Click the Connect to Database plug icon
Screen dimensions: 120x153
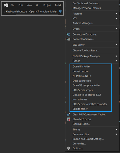tap(69, 34)
